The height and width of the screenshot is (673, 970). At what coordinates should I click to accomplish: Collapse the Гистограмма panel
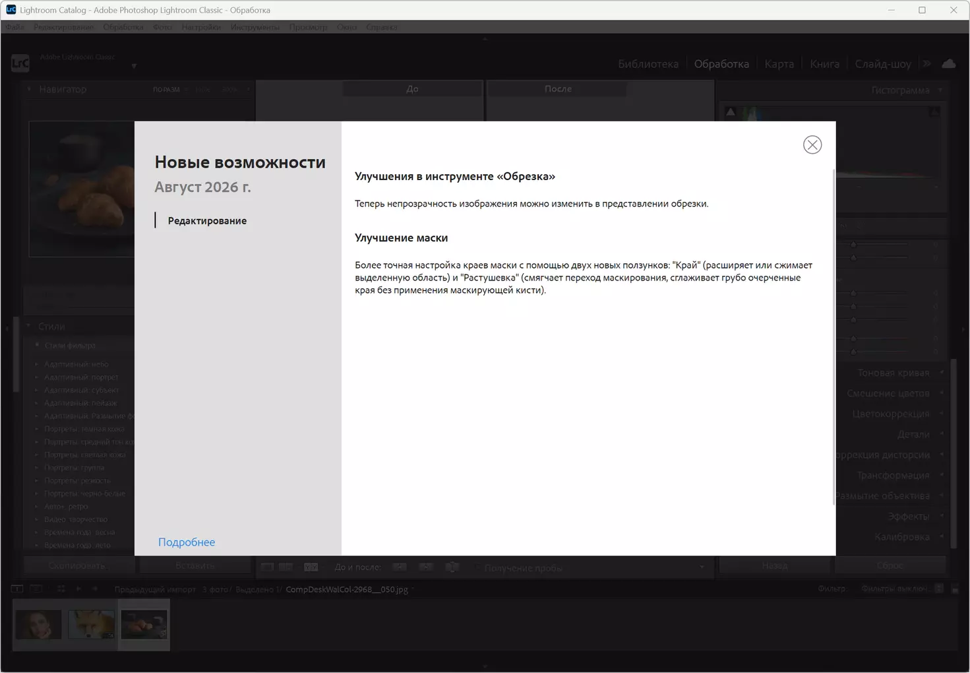[940, 90]
